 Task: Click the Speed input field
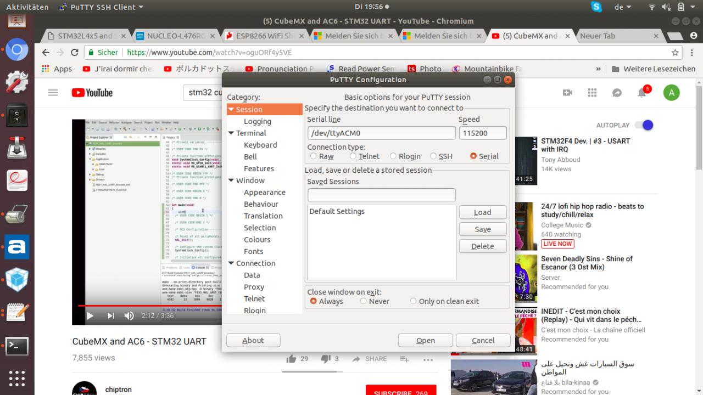(482, 133)
